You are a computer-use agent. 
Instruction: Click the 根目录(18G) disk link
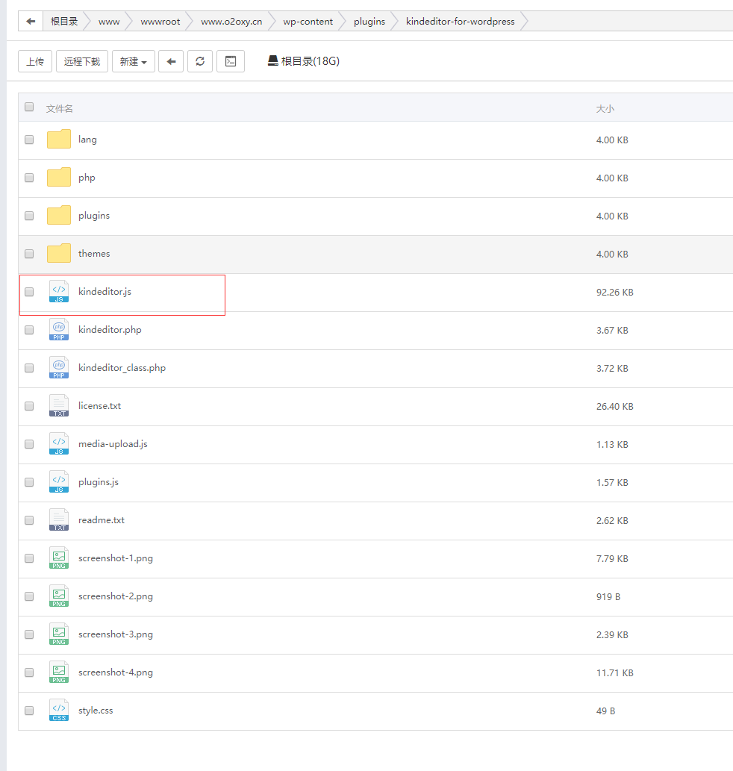pyautogui.click(x=304, y=61)
